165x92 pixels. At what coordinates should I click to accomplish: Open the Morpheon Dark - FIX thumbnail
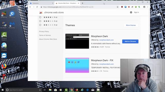pos(77,65)
